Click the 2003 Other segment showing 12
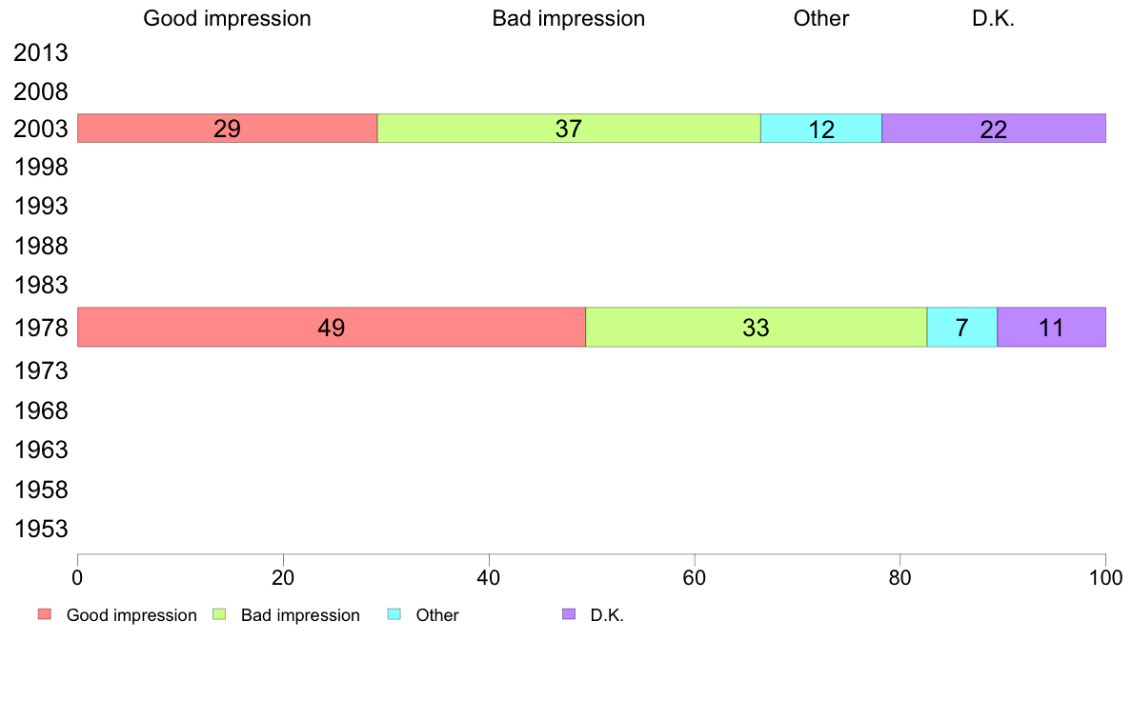The image size is (1132, 701). pyautogui.click(x=820, y=129)
